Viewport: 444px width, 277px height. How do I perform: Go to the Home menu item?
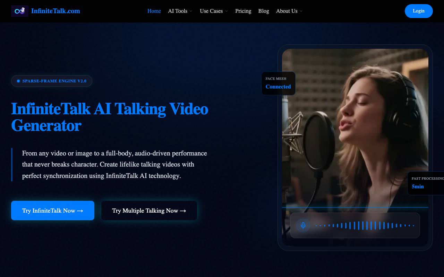pyautogui.click(x=154, y=11)
